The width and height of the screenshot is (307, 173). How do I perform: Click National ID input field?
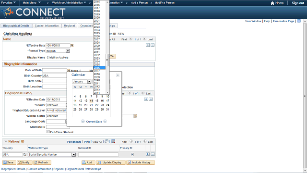click(98, 155)
